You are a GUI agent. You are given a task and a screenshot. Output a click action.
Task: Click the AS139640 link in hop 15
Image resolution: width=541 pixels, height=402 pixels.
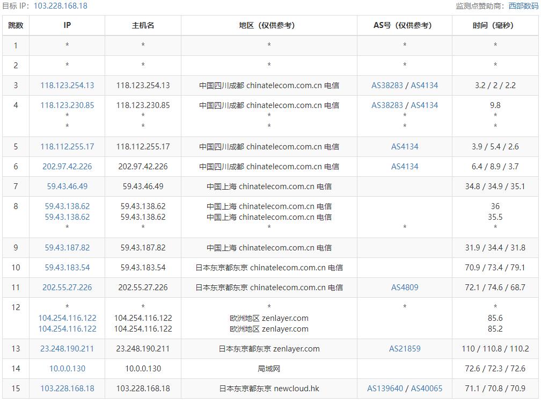tap(385, 389)
